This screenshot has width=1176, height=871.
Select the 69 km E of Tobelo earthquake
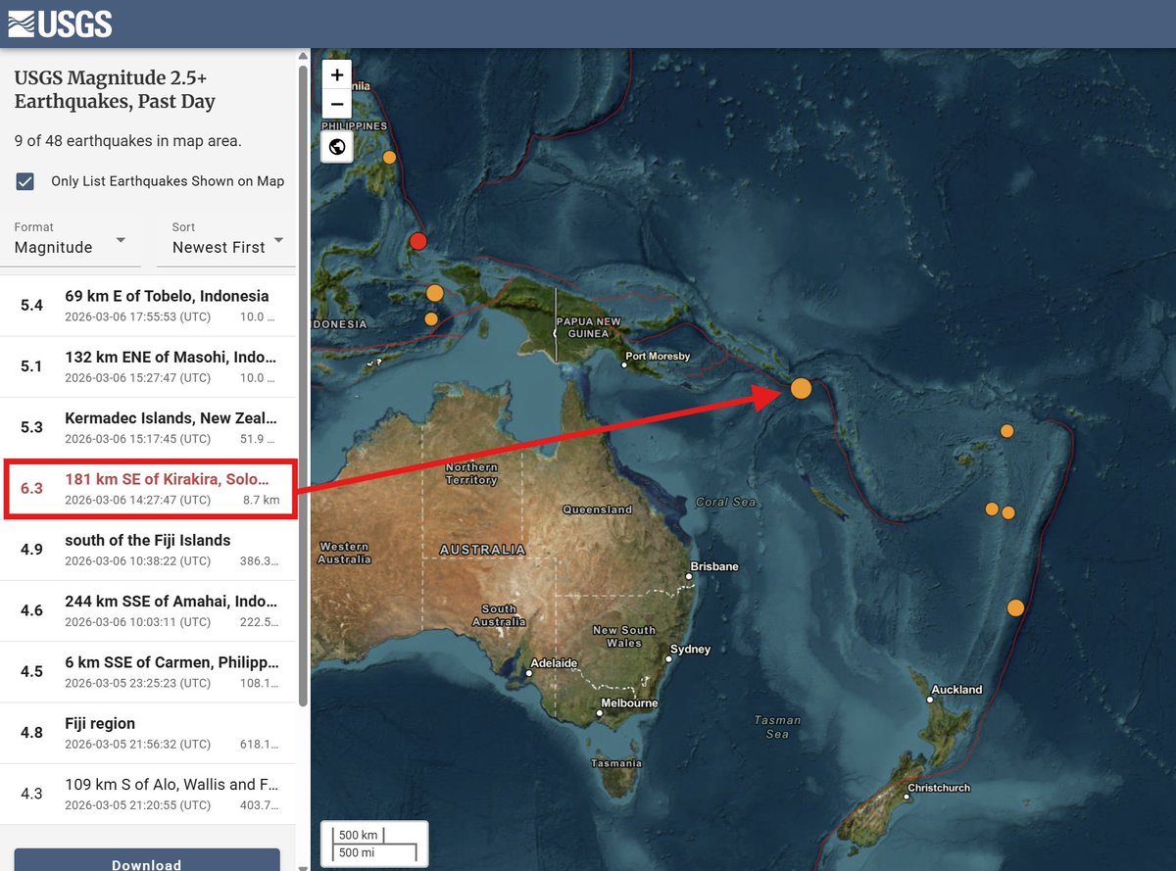coord(147,306)
